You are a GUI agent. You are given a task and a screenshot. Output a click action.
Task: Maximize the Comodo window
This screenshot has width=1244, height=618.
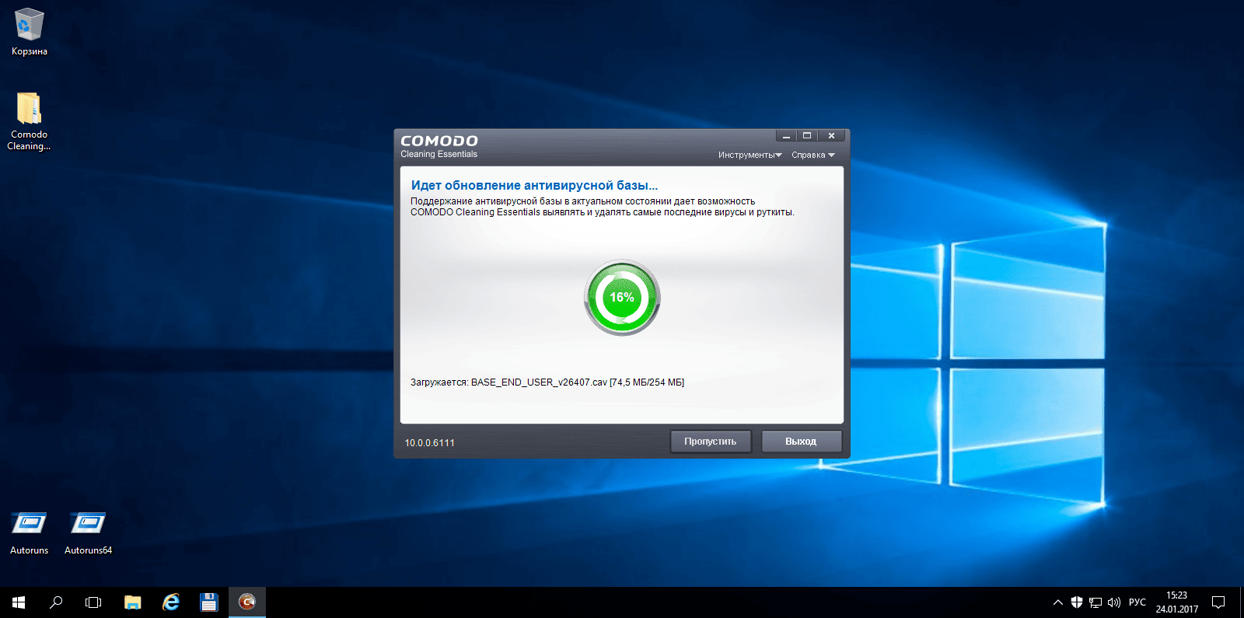coord(807,135)
